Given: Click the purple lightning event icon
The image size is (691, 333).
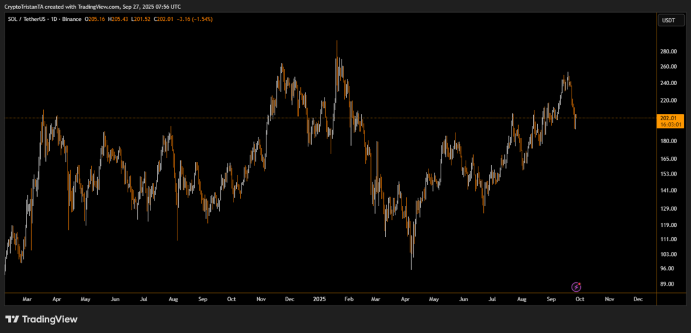Looking at the screenshot, I should (577, 286).
